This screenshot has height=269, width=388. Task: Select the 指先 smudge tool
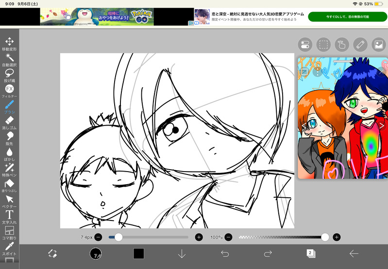pos(9,139)
